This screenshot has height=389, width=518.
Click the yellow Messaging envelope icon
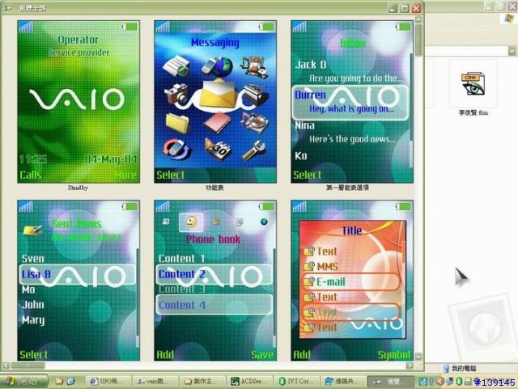click(x=217, y=94)
